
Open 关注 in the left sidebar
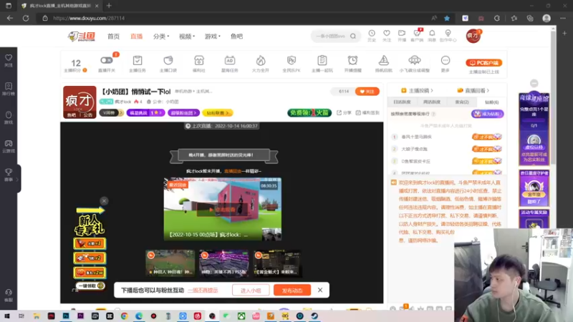(x=9, y=60)
